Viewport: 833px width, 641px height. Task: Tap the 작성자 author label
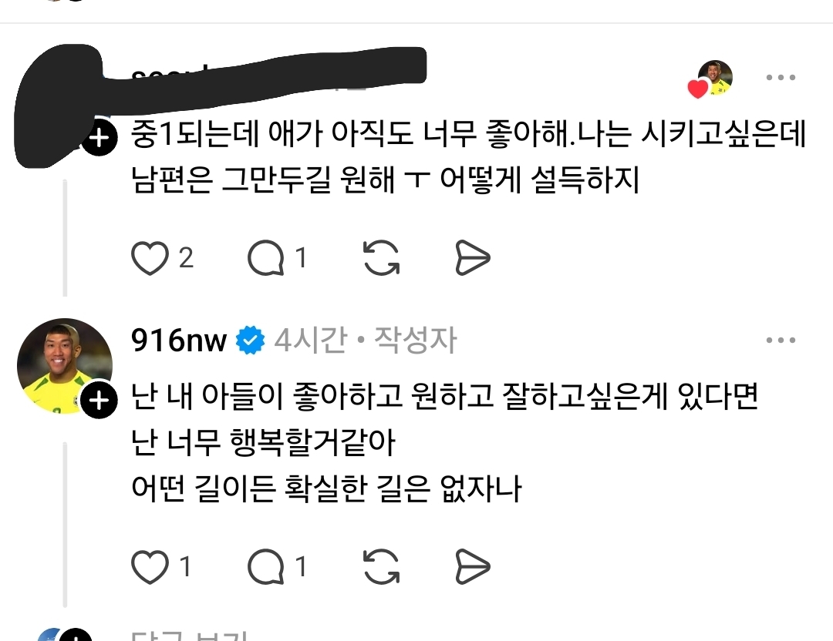pos(416,340)
